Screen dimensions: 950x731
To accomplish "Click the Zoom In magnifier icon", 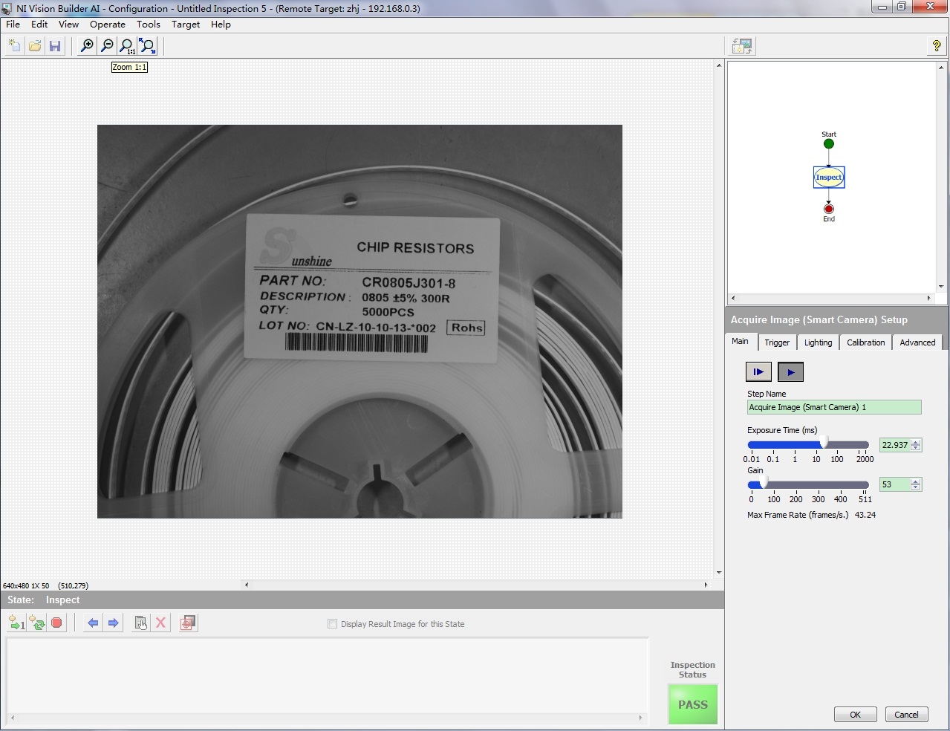I will pos(87,46).
